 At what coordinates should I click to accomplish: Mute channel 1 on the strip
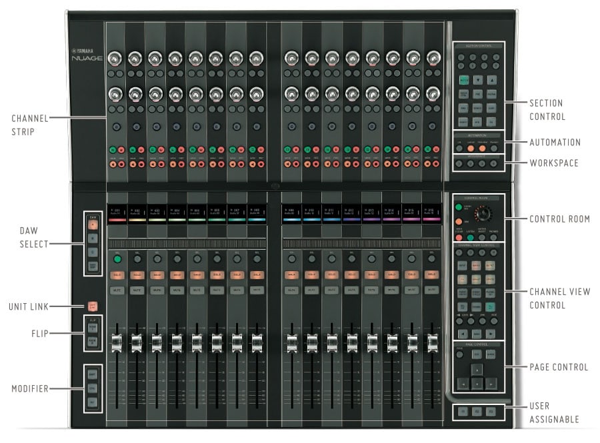coord(117,290)
